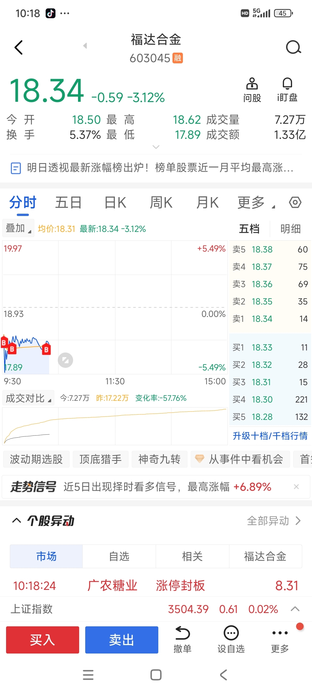Open the 神奇九转 tool

[159, 459]
